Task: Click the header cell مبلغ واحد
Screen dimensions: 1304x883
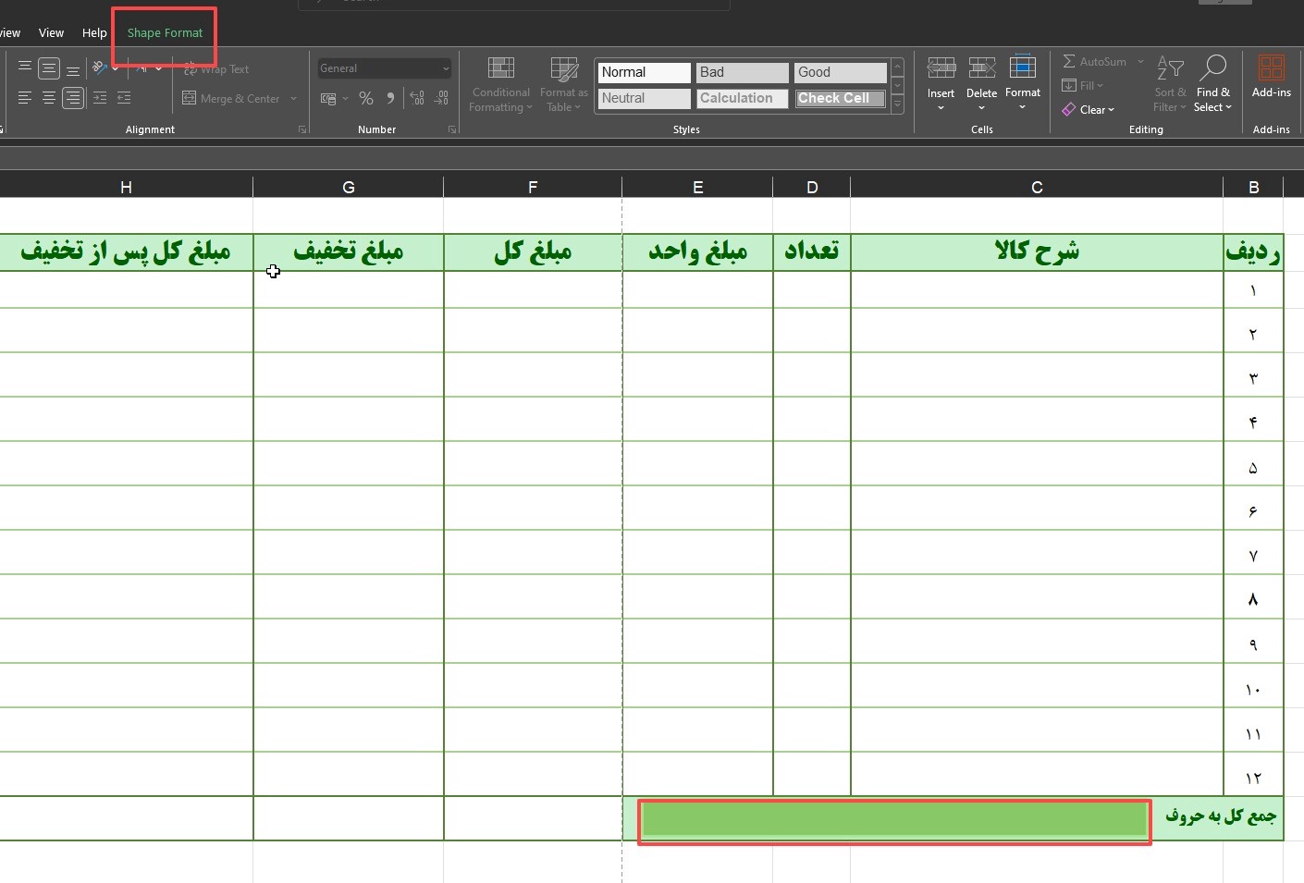Action: pyautogui.click(x=697, y=251)
